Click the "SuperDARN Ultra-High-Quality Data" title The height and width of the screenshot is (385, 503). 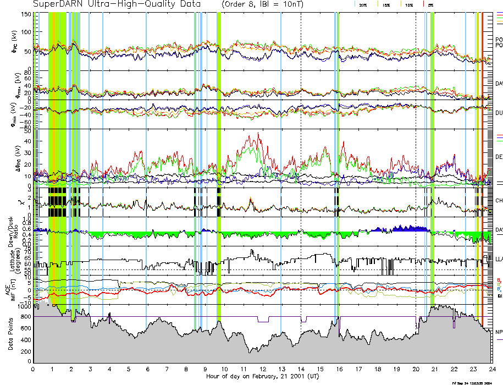(x=117, y=4)
